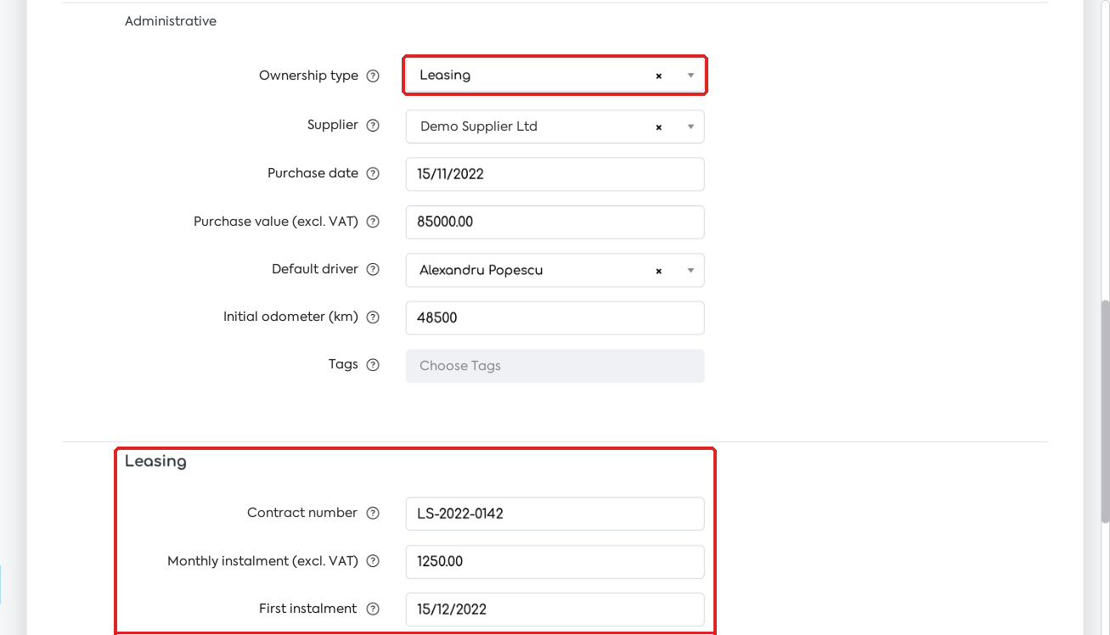This screenshot has width=1110, height=635.
Task: Click the Initial odometer (km) label
Action: [290, 317]
